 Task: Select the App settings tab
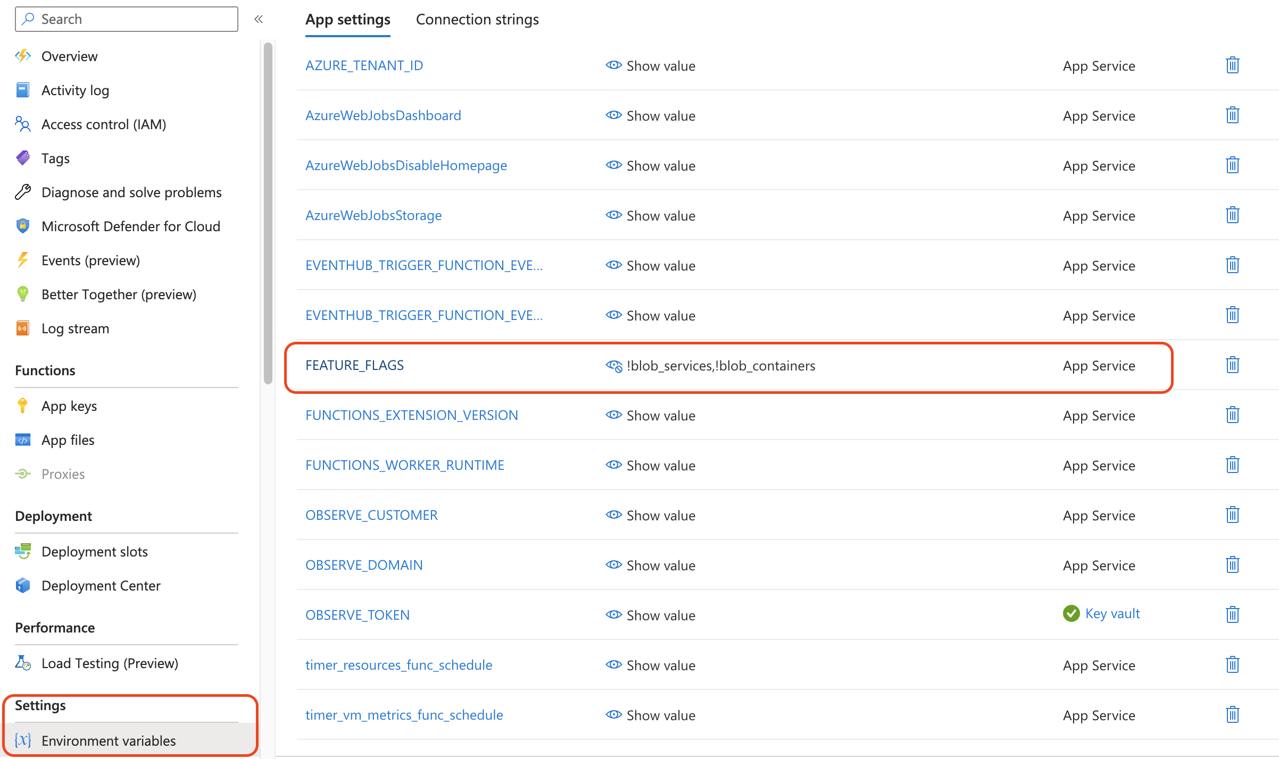coord(347,20)
